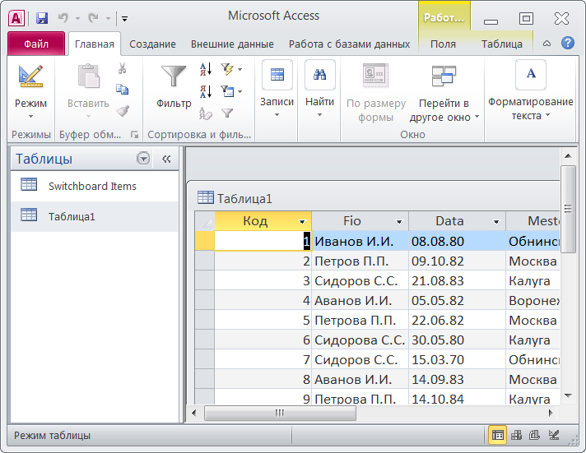Viewport: 586px width, 453px height.
Task: Click the По размеру формы icon
Action: coord(375,75)
